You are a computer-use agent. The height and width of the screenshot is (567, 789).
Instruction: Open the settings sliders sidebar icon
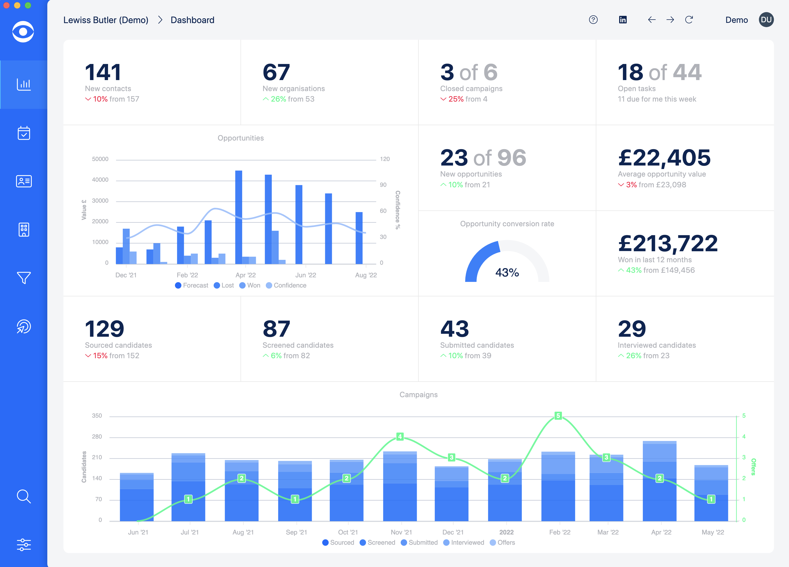pyautogui.click(x=24, y=545)
